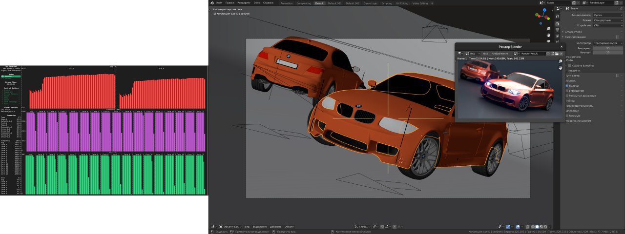Click the pan hand in render window
The width and height of the screenshot is (625, 234).
(x=561, y=68)
